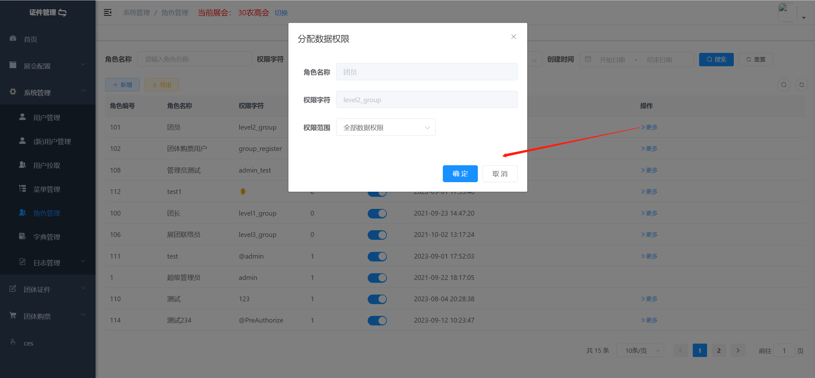Click the 系统管理 gear icon
Screen dimensions: 815x378
pyautogui.click(x=13, y=92)
